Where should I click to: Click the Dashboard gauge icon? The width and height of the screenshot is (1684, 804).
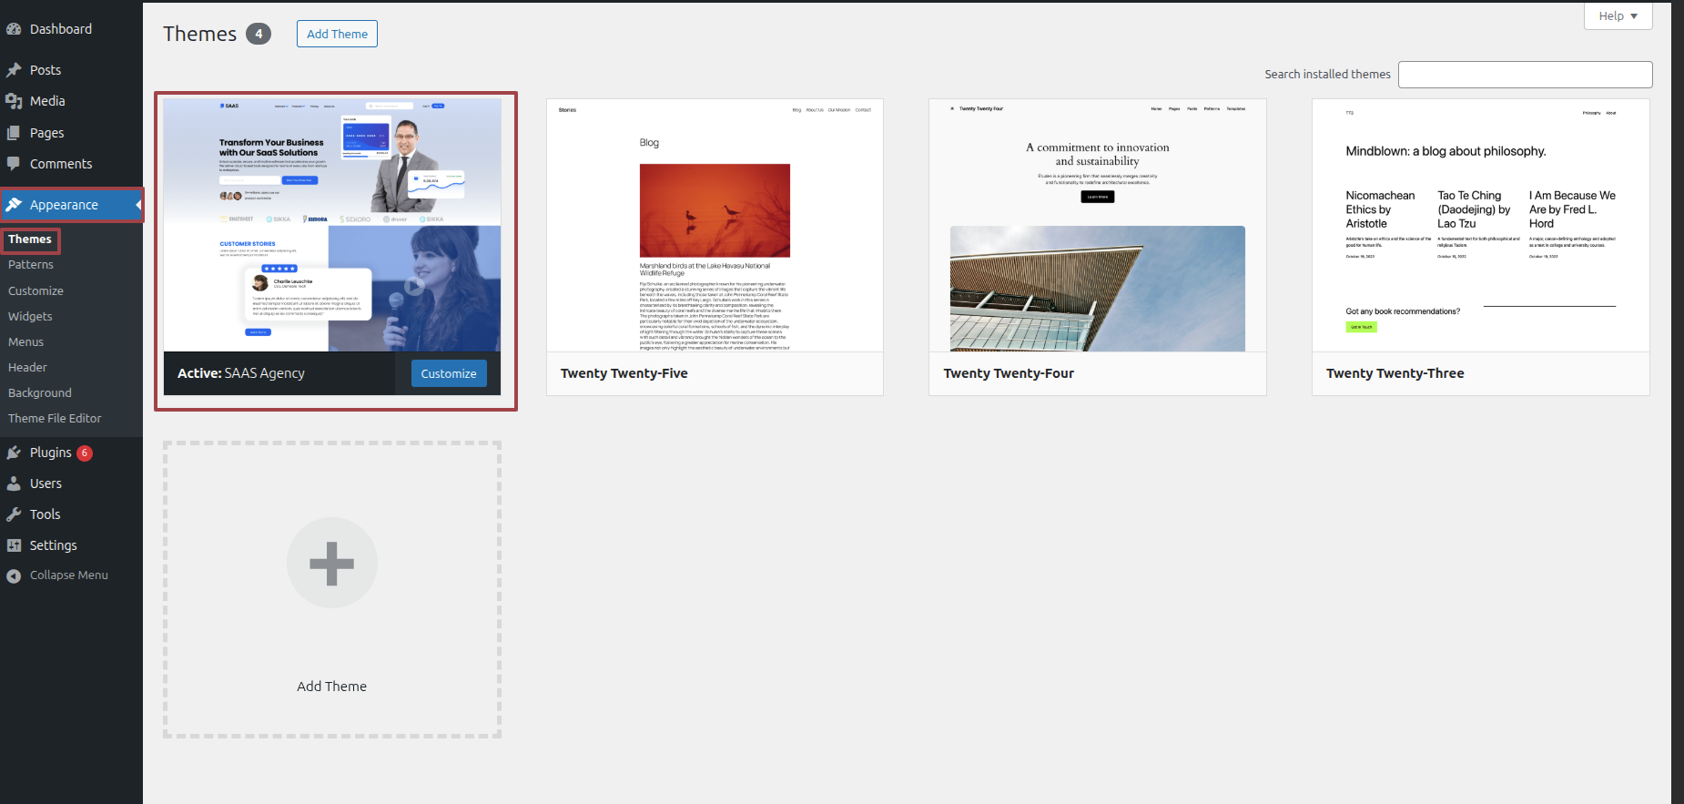pos(14,29)
